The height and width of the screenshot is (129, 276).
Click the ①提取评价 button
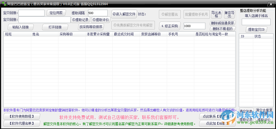click(x=101, y=20)
